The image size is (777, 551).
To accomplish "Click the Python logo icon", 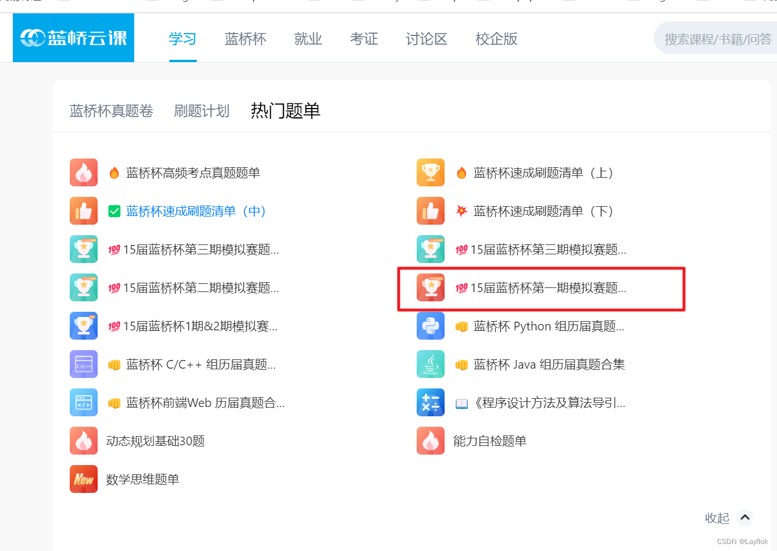I will [x=431, y=326].
